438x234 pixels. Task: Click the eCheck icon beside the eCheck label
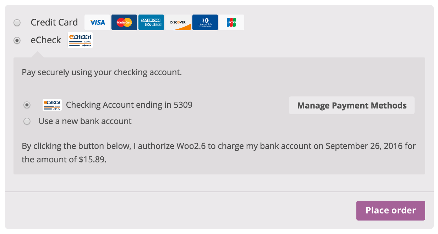click(80, 40)
